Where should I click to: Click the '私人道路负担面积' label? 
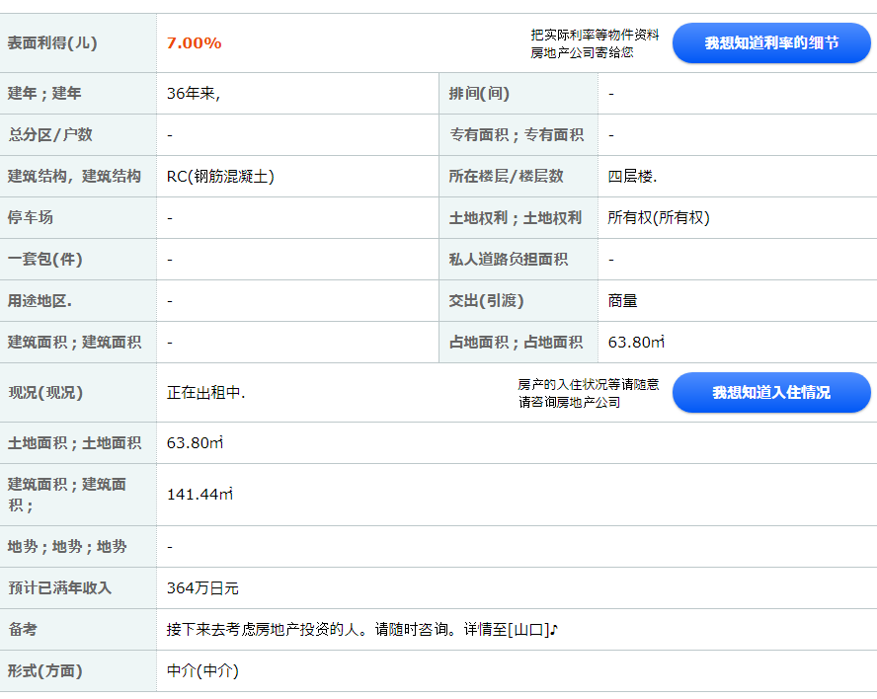509,260
